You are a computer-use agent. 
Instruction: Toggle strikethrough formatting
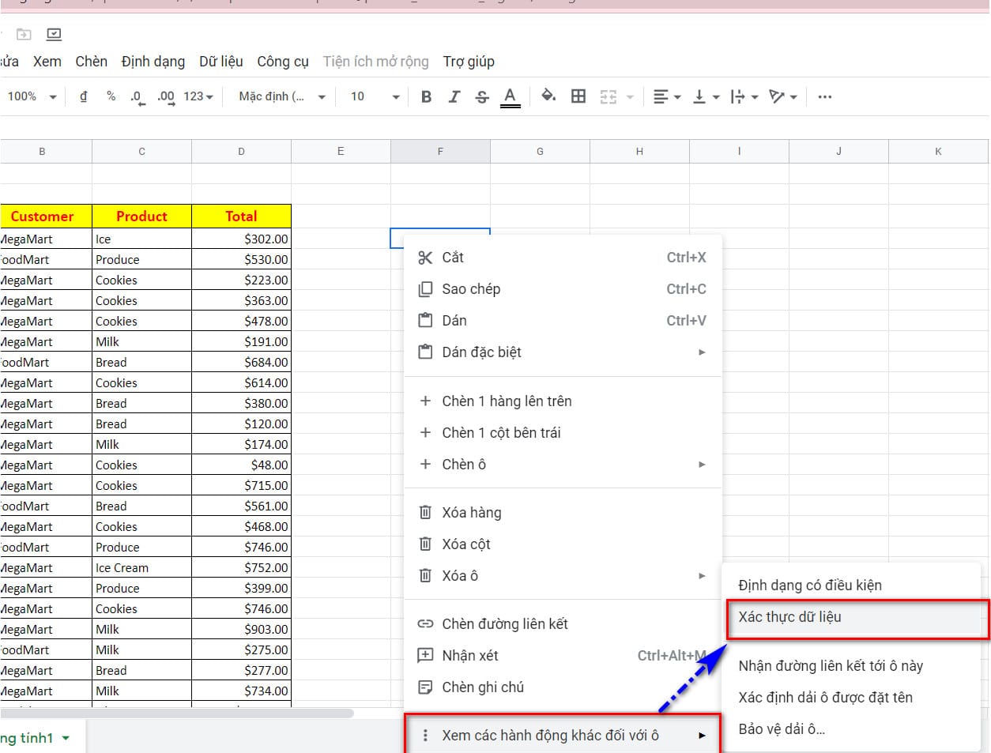click(x=481, y=96)
